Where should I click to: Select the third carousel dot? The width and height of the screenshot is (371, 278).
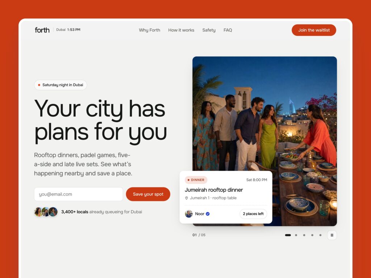tap(304, 235)
